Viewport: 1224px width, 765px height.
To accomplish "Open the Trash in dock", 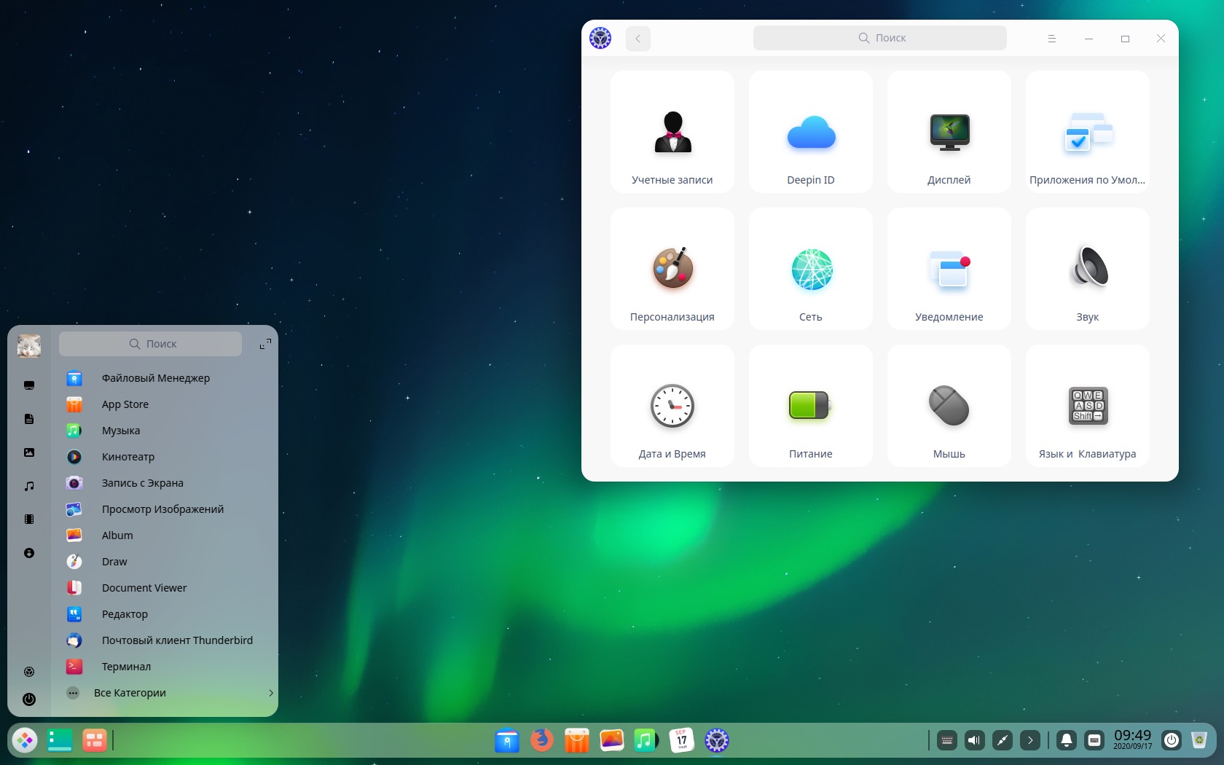I will click(x=1199, y=740).
